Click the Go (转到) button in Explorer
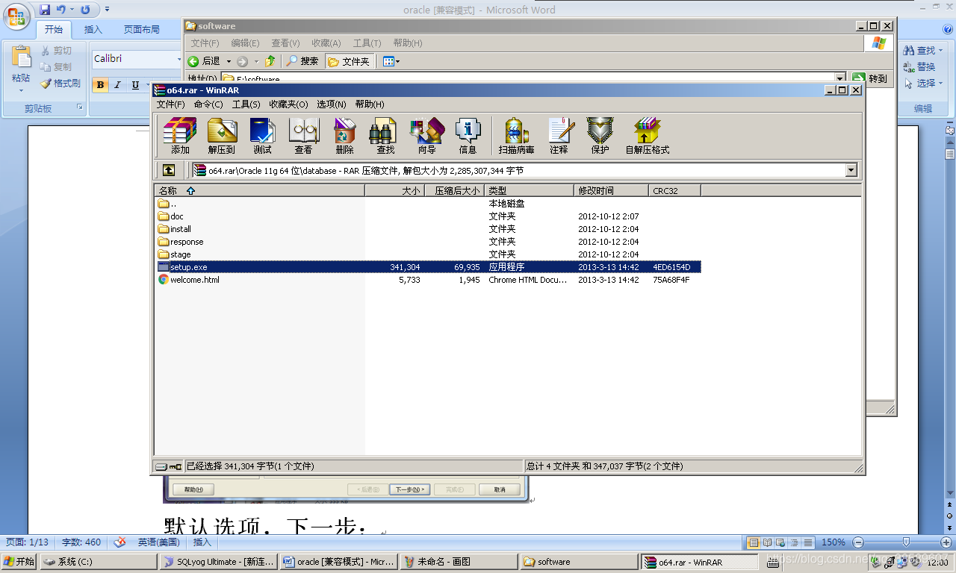Image resolution: width=956 pixels, height=573 pixels. tap(869, 78)
